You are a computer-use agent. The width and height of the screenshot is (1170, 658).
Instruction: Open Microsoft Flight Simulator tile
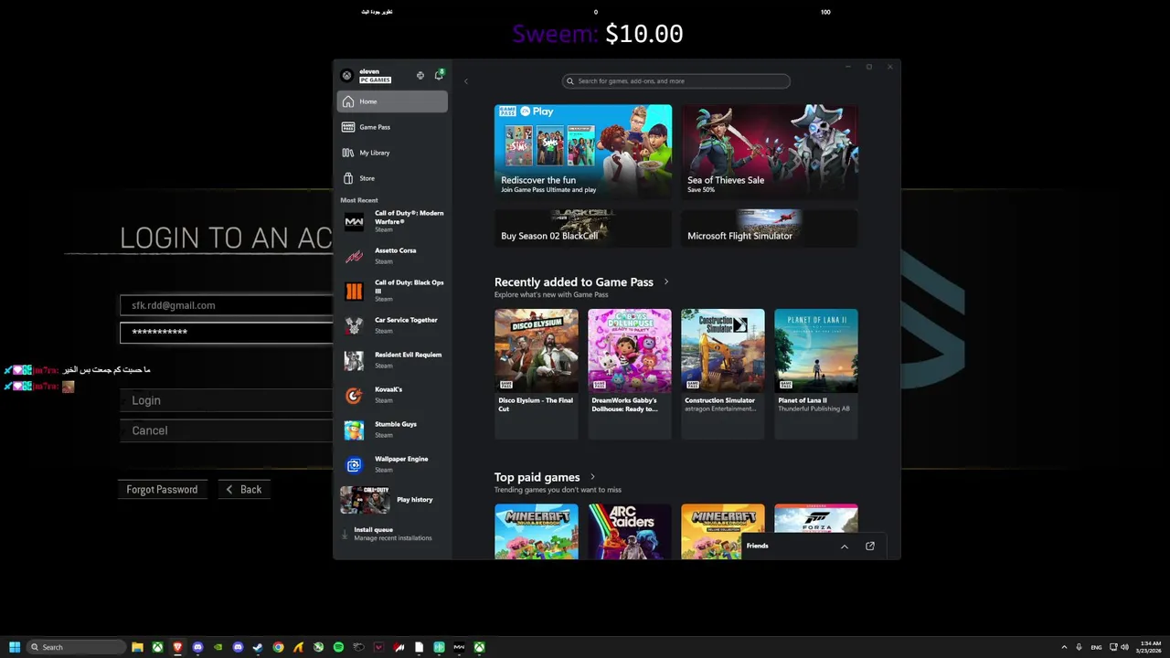coord(770,228)
